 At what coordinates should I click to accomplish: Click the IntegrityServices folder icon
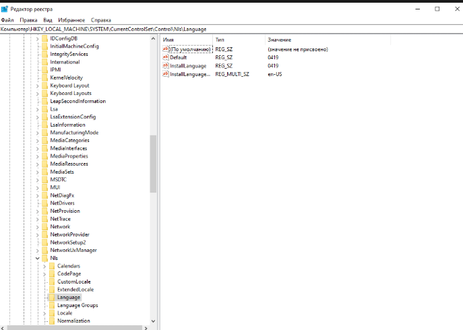click(x=45, y=54)
